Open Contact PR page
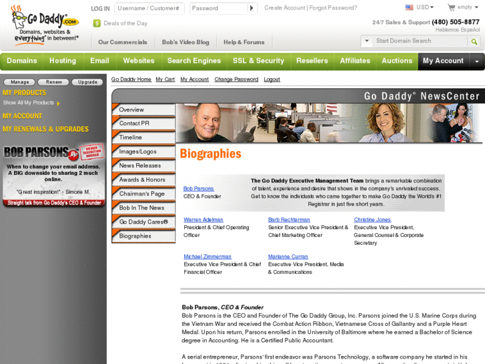This screenshot has width=485, height=364. click(143, 124)
